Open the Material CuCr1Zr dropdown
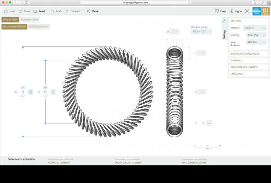This screenshot has width=271, height=183. coord(254,28)
